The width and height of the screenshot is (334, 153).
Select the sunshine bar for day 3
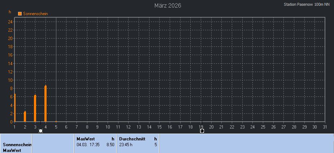[x=35, y=108]
